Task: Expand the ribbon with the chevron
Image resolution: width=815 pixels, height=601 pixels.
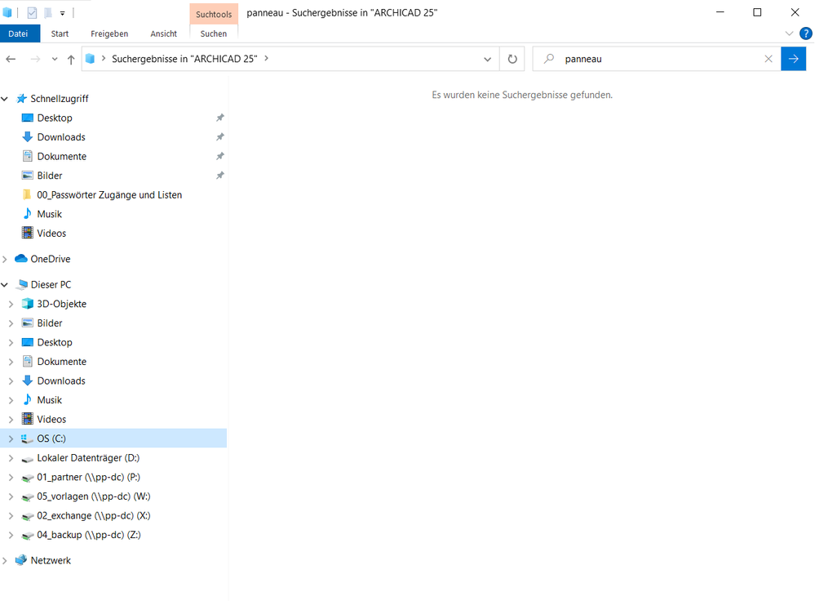Action: [789, 33]
